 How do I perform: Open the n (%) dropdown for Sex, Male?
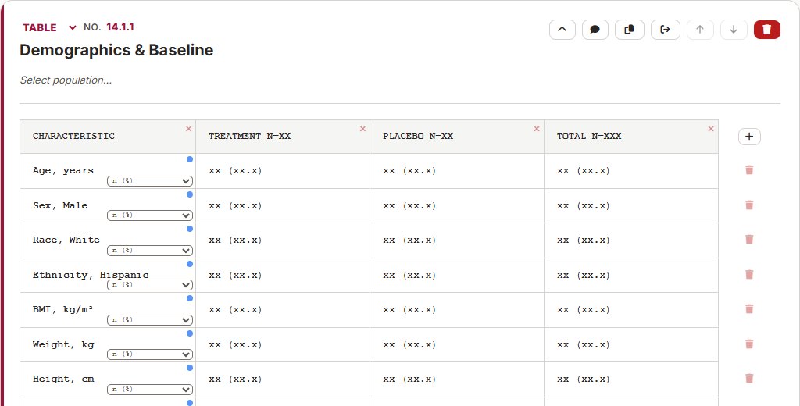click(150, 215)
